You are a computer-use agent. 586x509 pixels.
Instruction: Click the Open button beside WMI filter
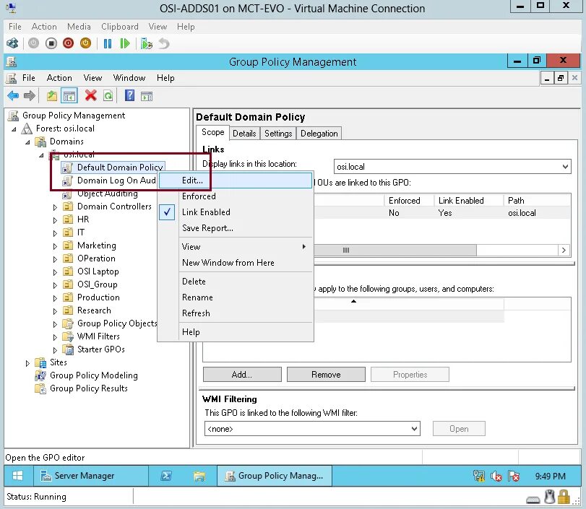click(x=459, y=429)
